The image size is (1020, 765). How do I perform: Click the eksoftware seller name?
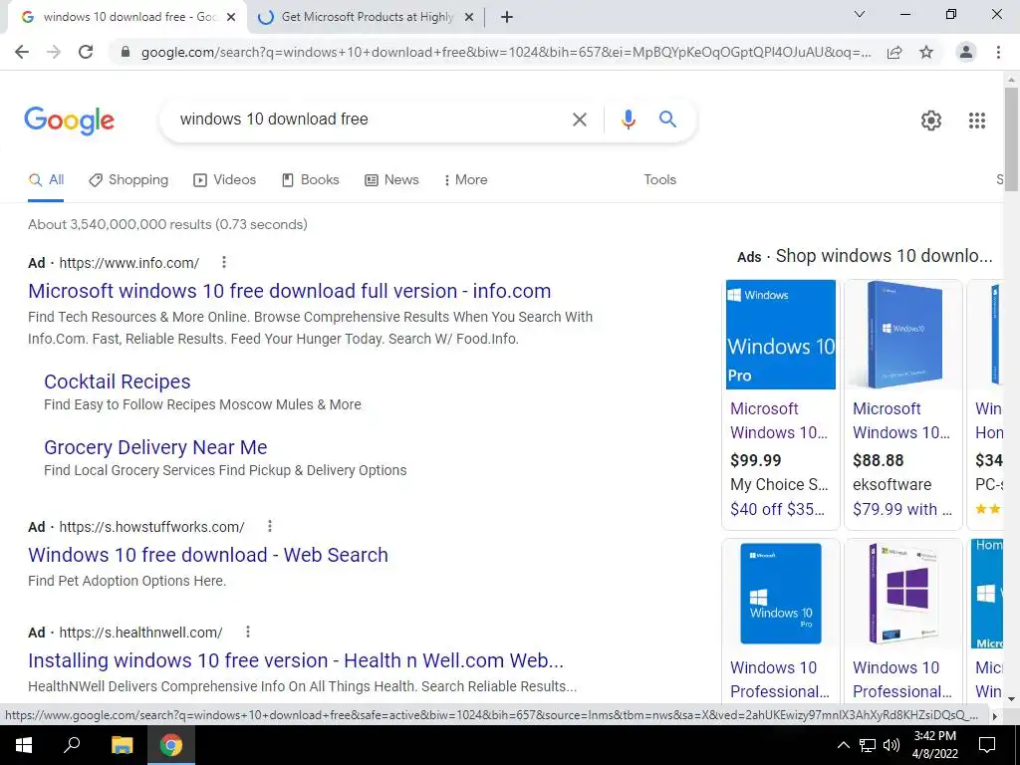[x=892, y=485]
